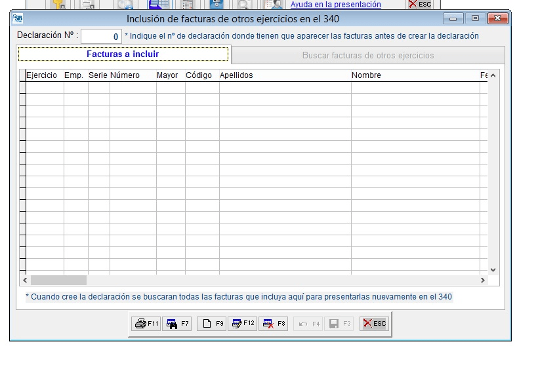Click the horizontal scrollbar right arrow
The width and height of the screenshot is (538, 367).
tap(482, 280)
